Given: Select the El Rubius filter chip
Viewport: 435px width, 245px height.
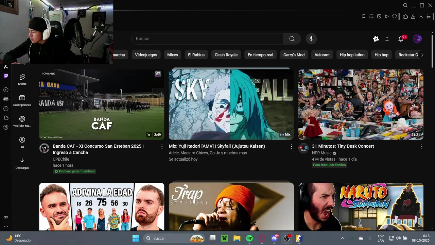Looking at the screenshot, I should pos(196,55).
